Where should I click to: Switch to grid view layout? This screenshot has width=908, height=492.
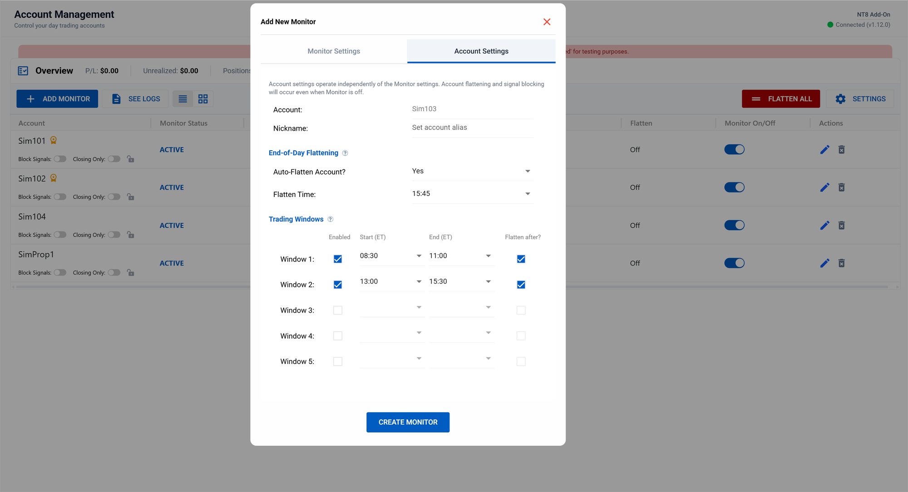(x=203, y=98)
